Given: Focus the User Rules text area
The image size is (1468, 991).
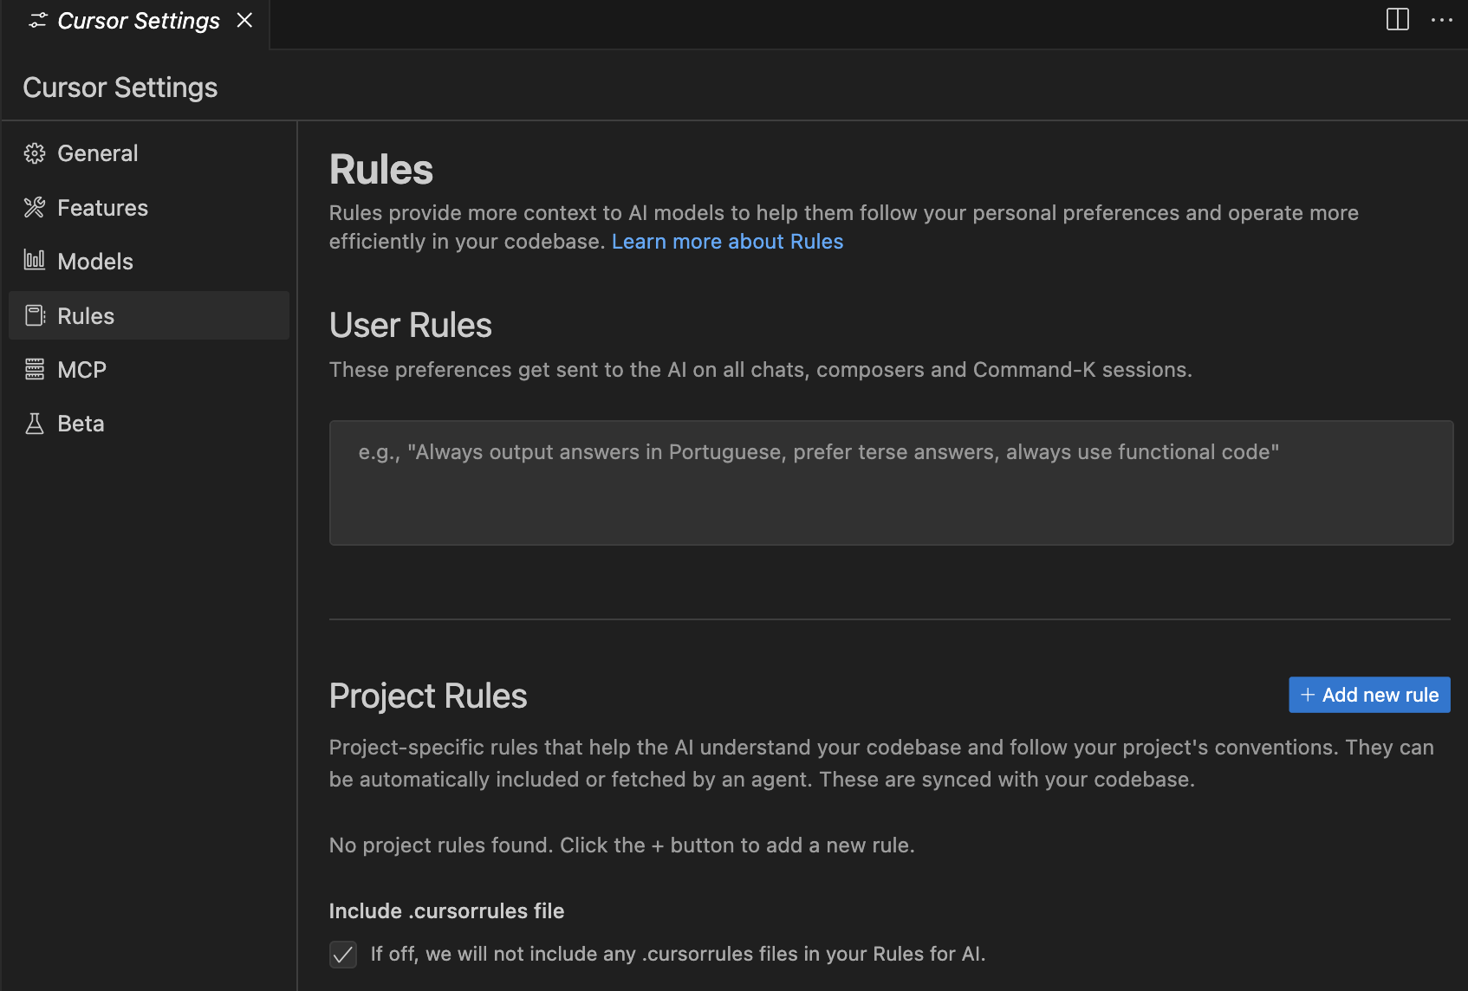Looking at the screenshot, I should (x=891, y=483).
